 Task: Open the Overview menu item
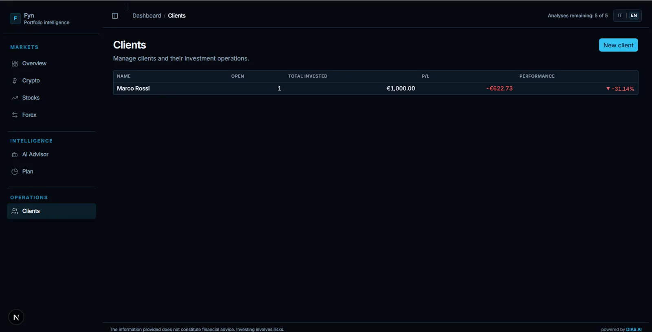pyautogui.click(x=51, y=64)
